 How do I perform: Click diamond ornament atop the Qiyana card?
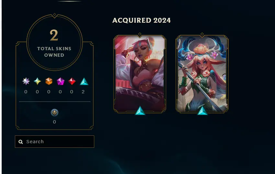(140, 34)
